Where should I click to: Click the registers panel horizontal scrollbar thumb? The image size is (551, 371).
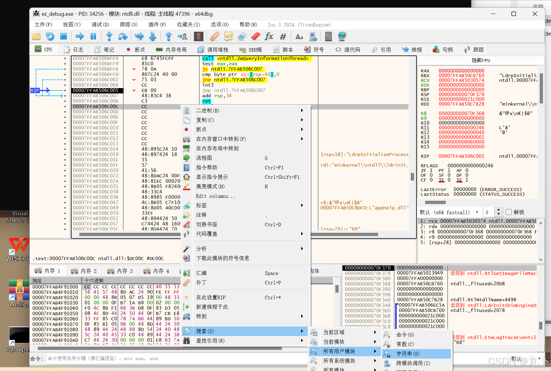pos(435,202)
